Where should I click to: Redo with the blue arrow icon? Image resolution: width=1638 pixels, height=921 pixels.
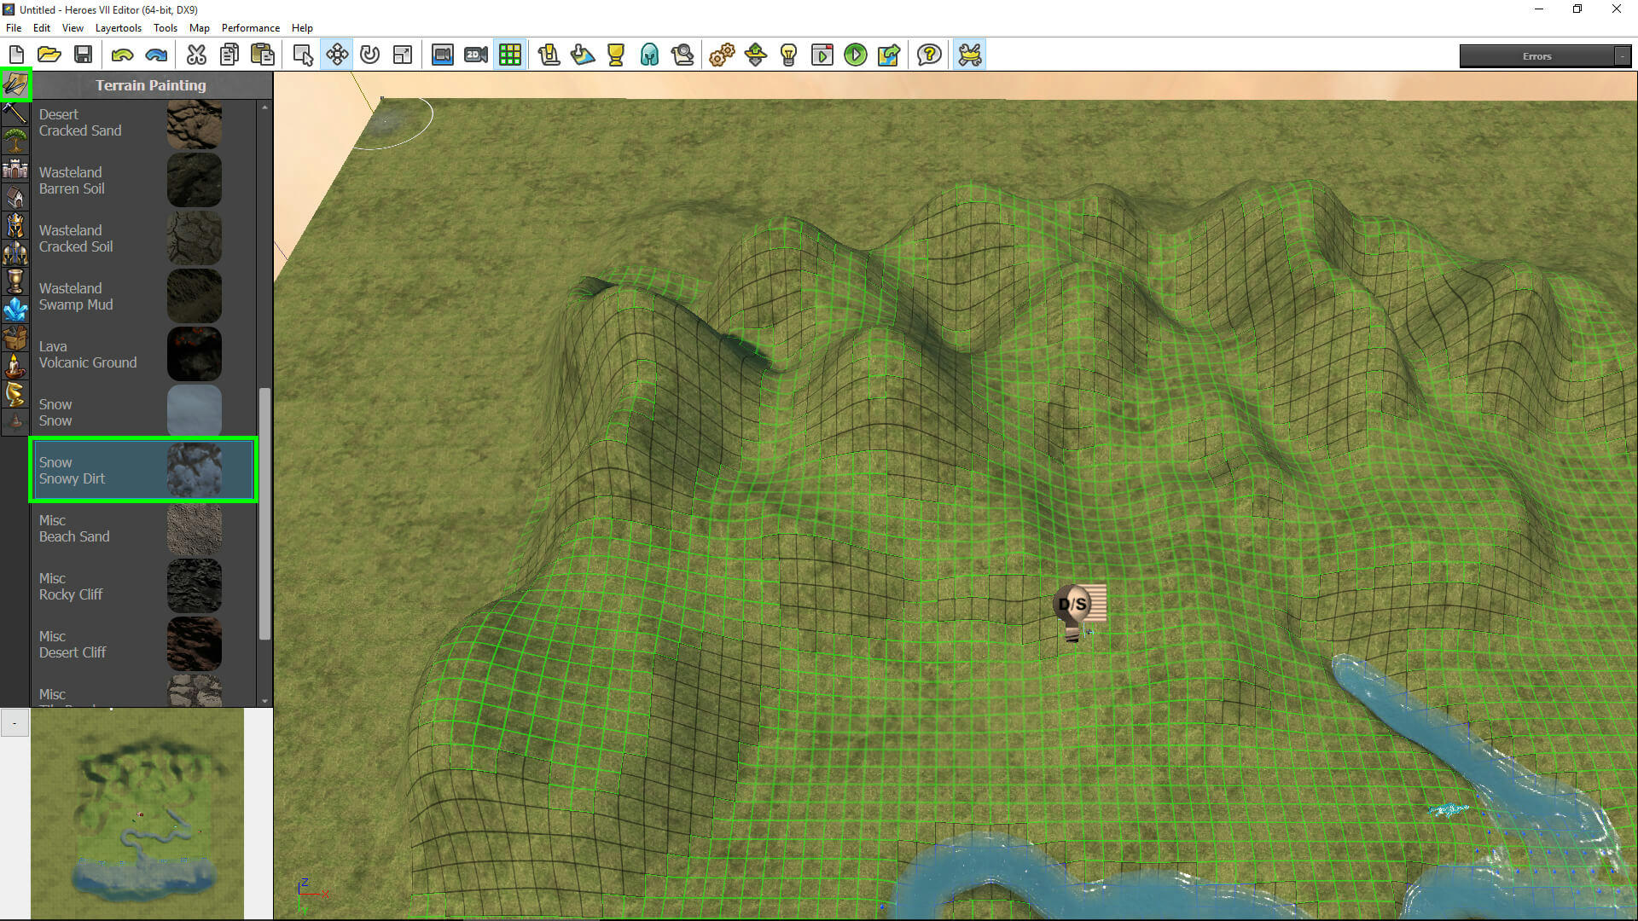click(156, 55)
